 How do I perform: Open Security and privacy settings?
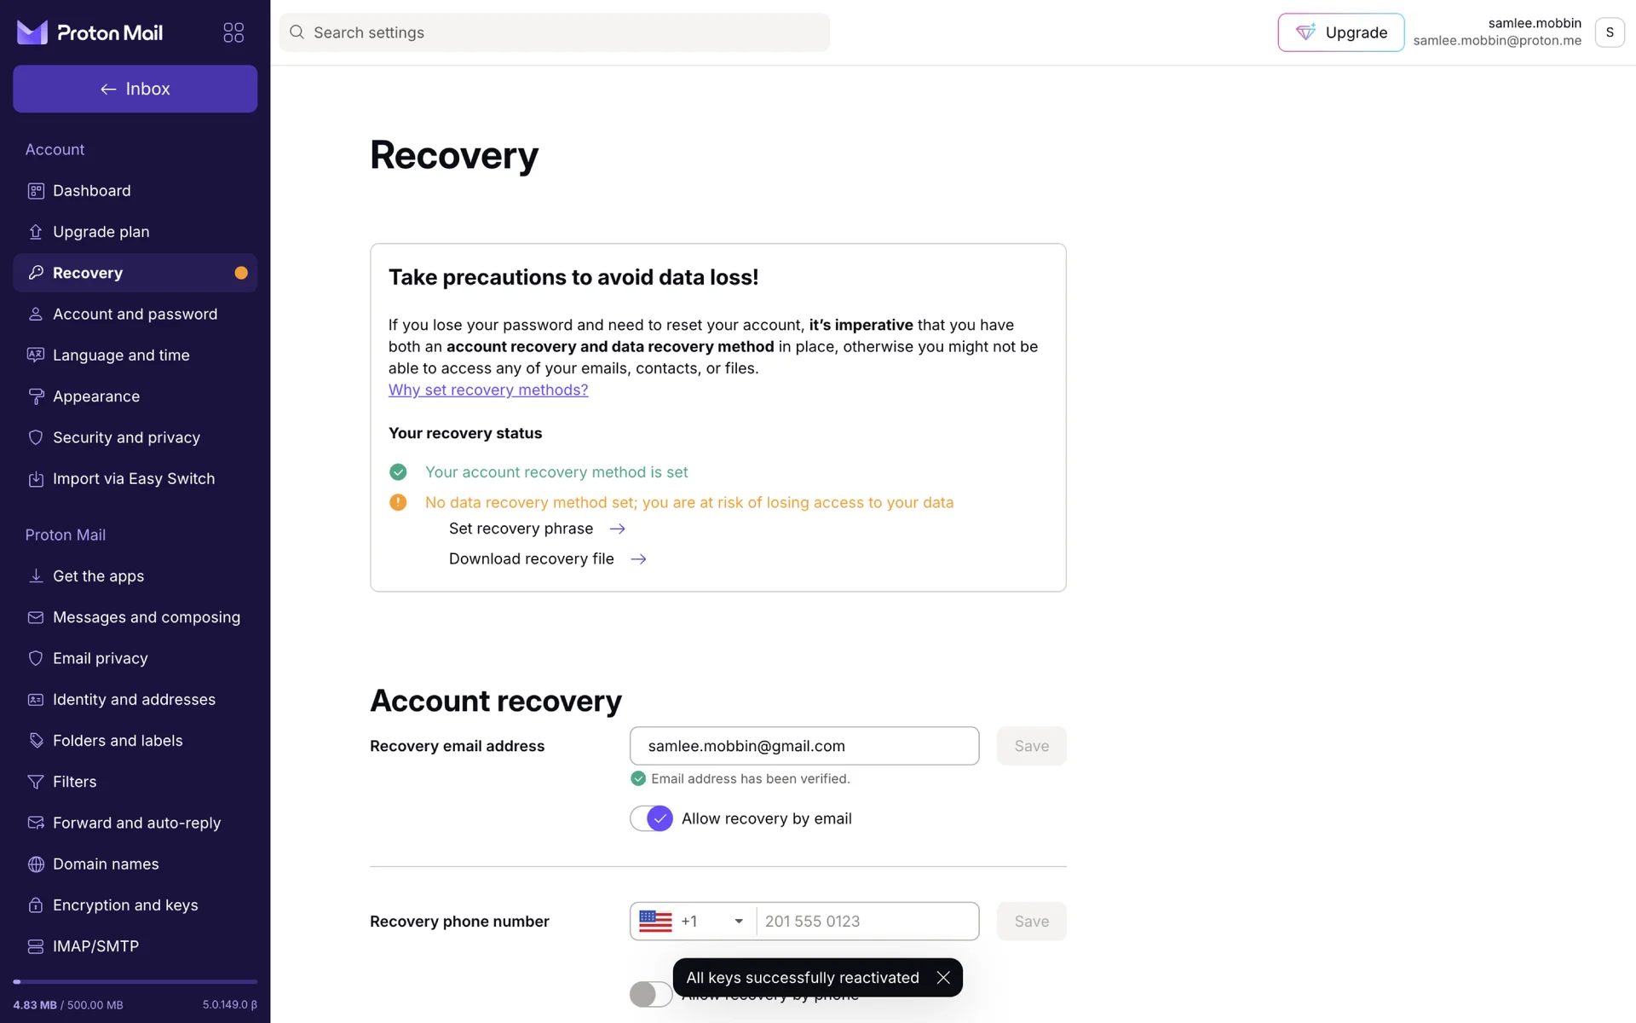126,437
